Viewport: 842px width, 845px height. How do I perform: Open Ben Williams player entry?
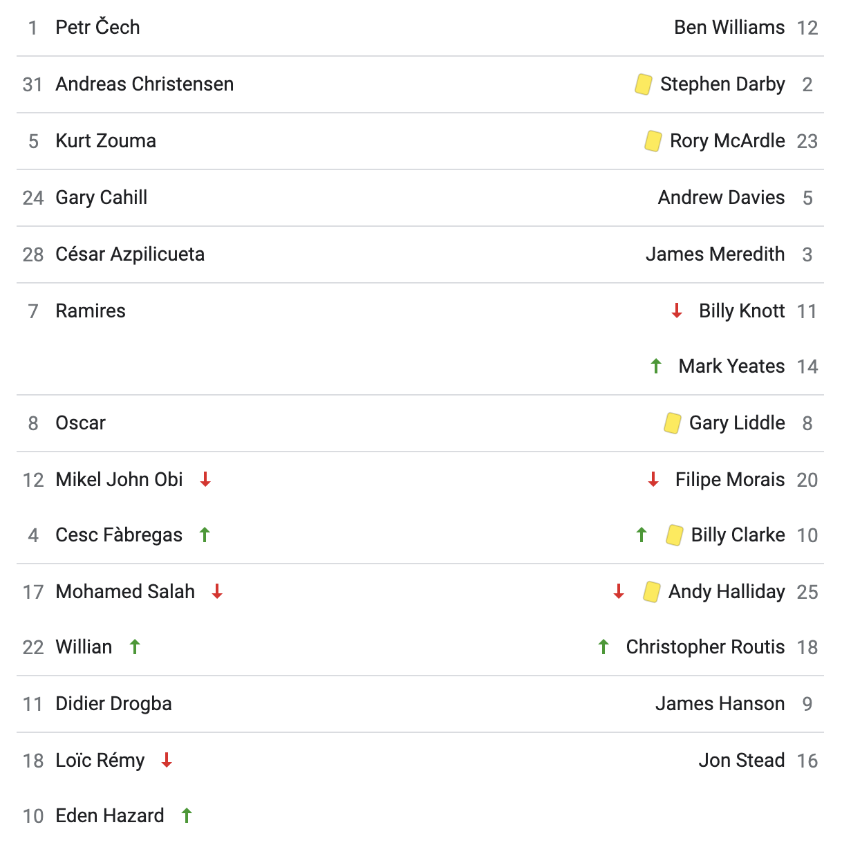[x=729, y=27]
